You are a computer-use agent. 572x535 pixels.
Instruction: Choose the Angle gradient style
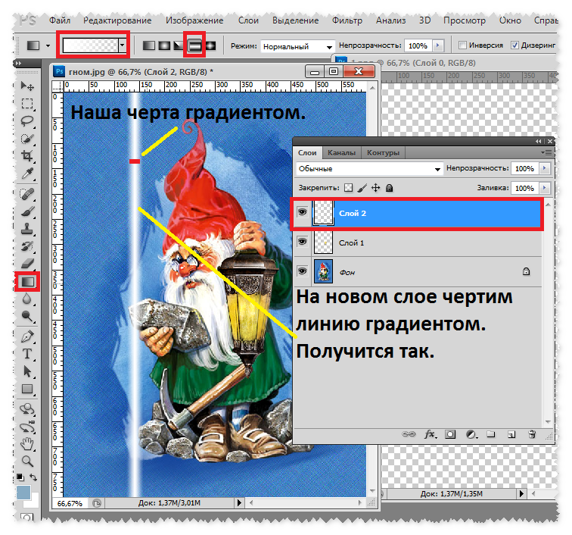click(179, 45)
